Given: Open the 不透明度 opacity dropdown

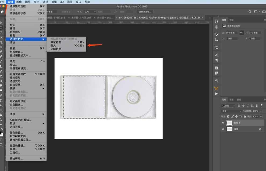Looking at the screenshot, I should pyautogui.click(x=261, y=111).
